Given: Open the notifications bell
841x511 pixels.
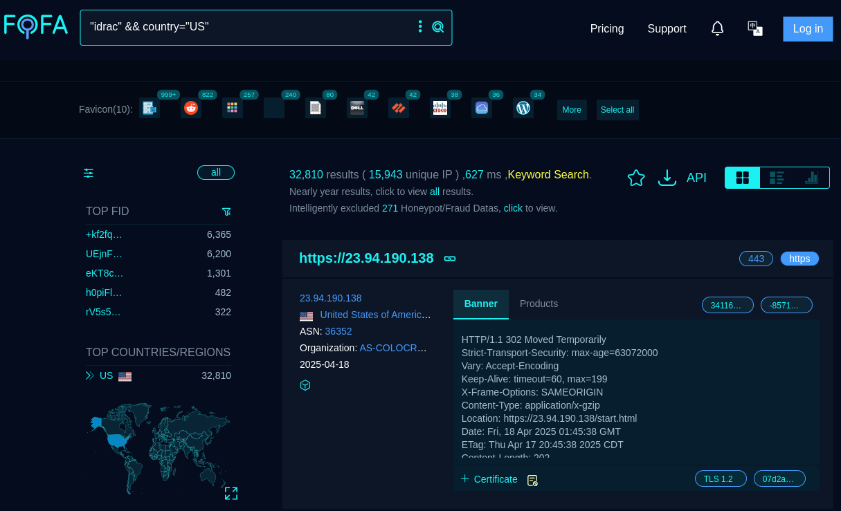Looking at the screenshot, I should 717,28.
